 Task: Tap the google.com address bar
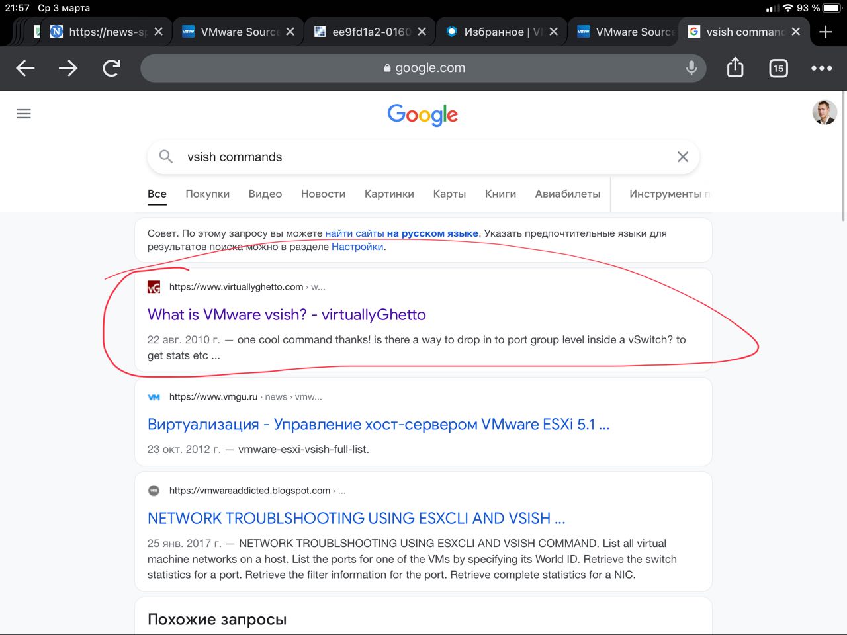coord(423,67)
